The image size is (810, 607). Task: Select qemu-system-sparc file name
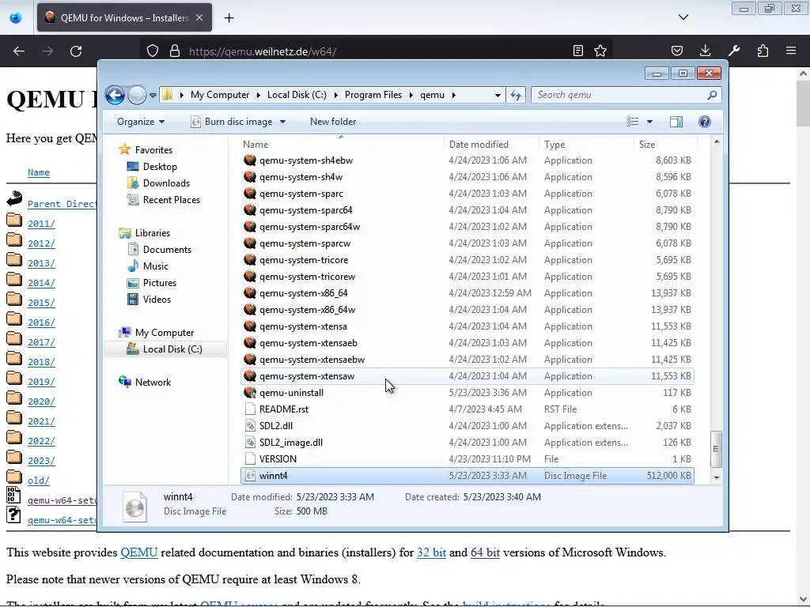coord(301,194)
